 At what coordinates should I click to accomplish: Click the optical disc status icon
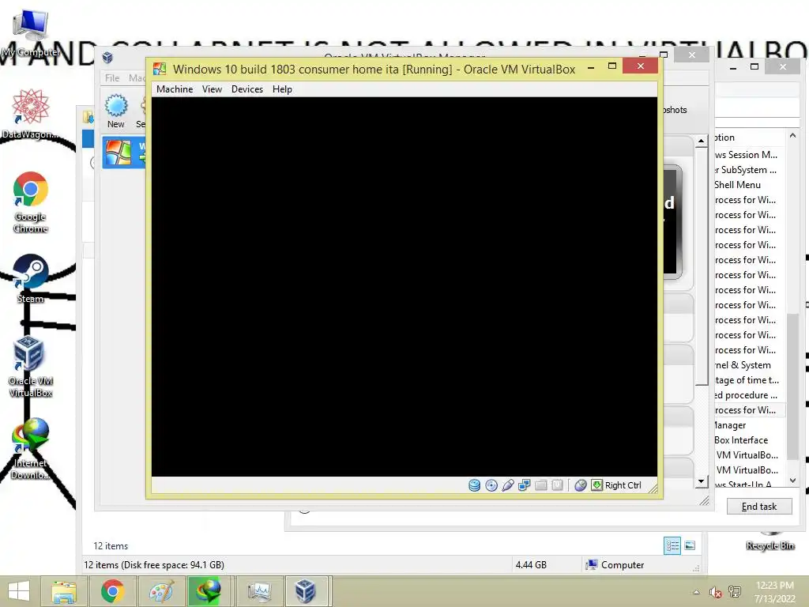pos(491,485)
